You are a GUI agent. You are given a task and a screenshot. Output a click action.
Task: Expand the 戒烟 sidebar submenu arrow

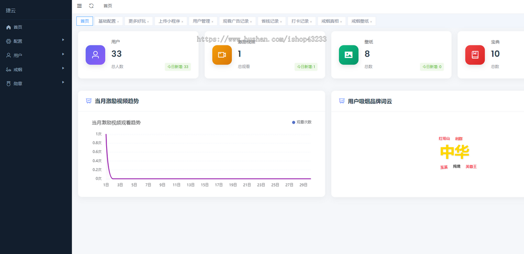[63, 68]
